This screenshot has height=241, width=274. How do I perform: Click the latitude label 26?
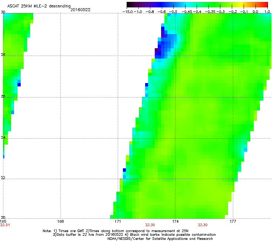pyautogui.click(x=3, y=96)
